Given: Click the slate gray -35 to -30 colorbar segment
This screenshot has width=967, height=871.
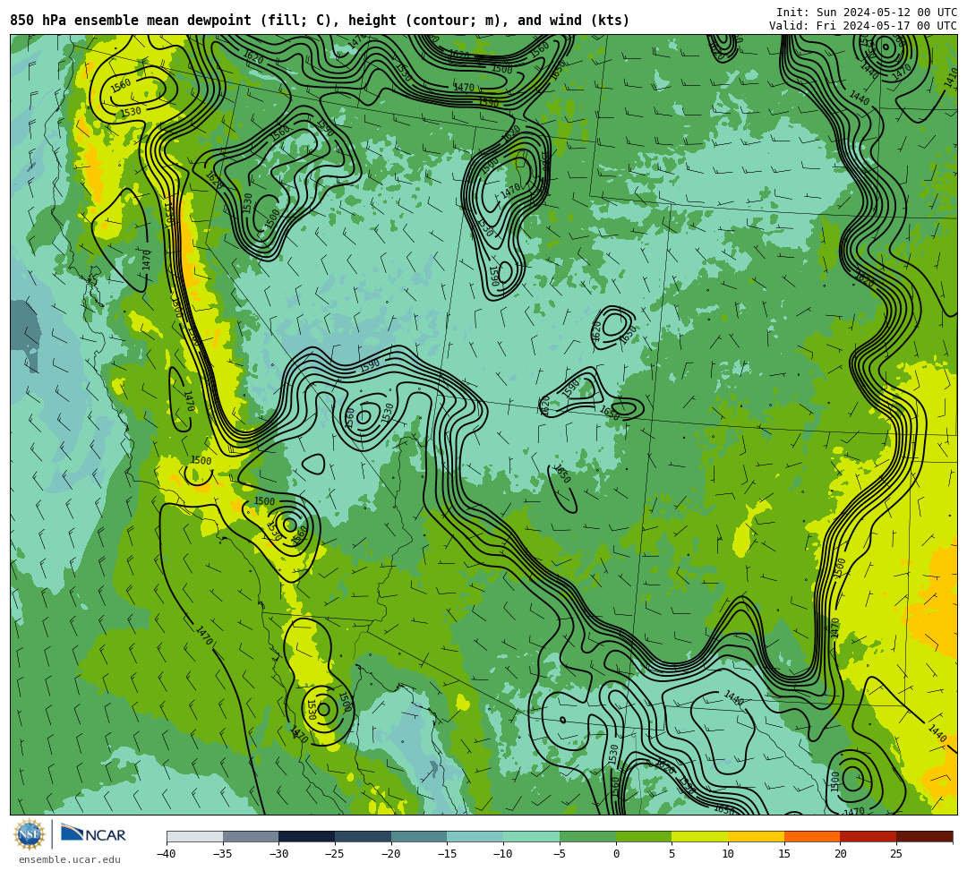Looking at the screenshot, I should click(251, 836).
